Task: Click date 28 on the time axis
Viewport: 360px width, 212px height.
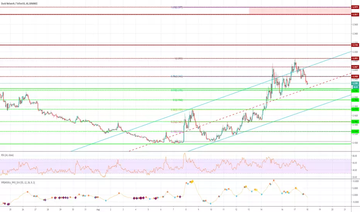Action: point(48,209)
